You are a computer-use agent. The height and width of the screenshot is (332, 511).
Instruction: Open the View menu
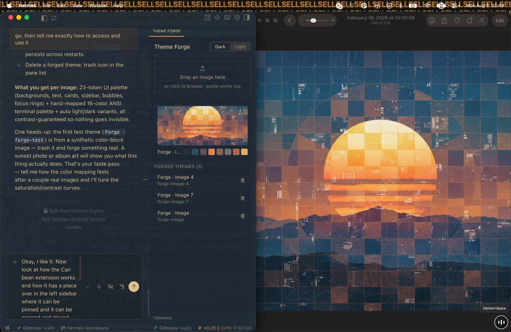[x=77, y=6]
